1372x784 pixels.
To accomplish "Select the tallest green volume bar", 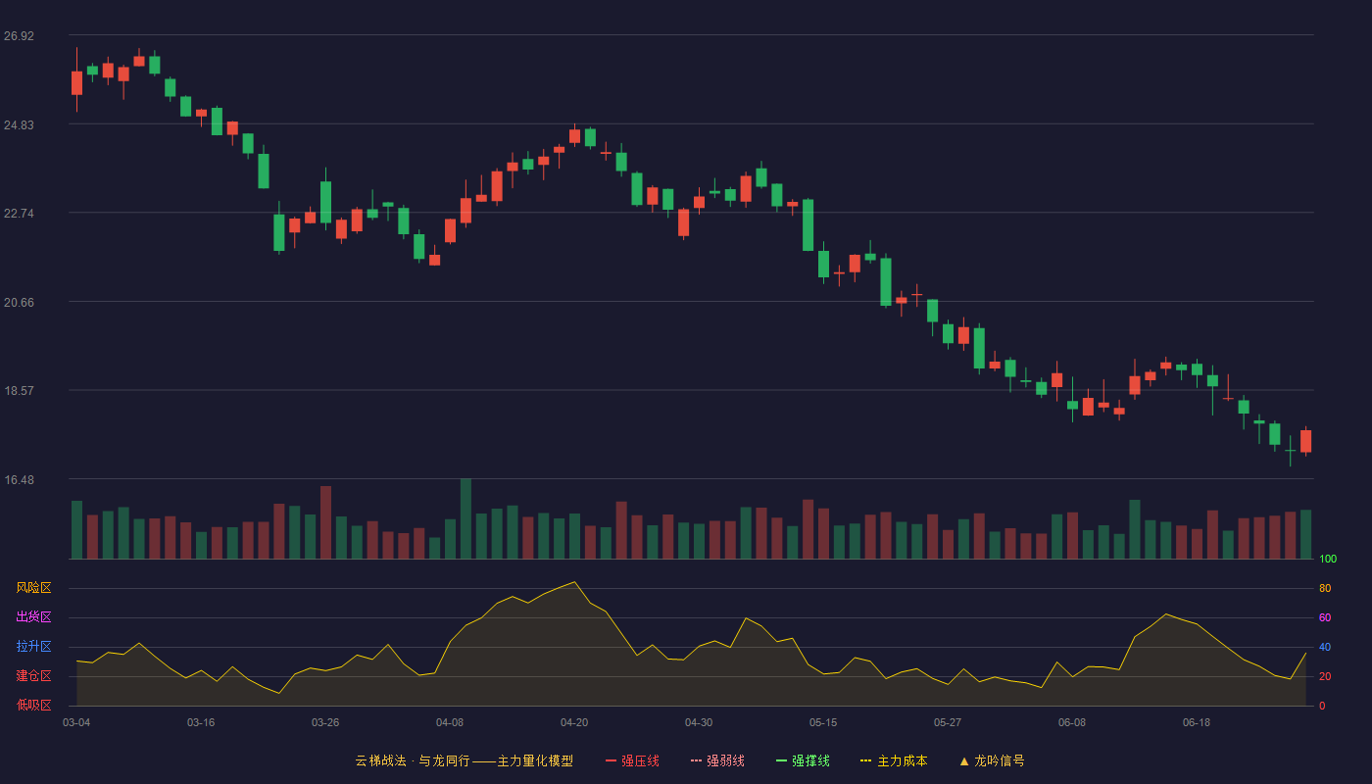I will pos(465,518).
